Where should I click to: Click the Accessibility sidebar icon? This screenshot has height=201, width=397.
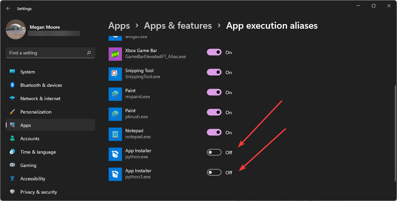12,179
